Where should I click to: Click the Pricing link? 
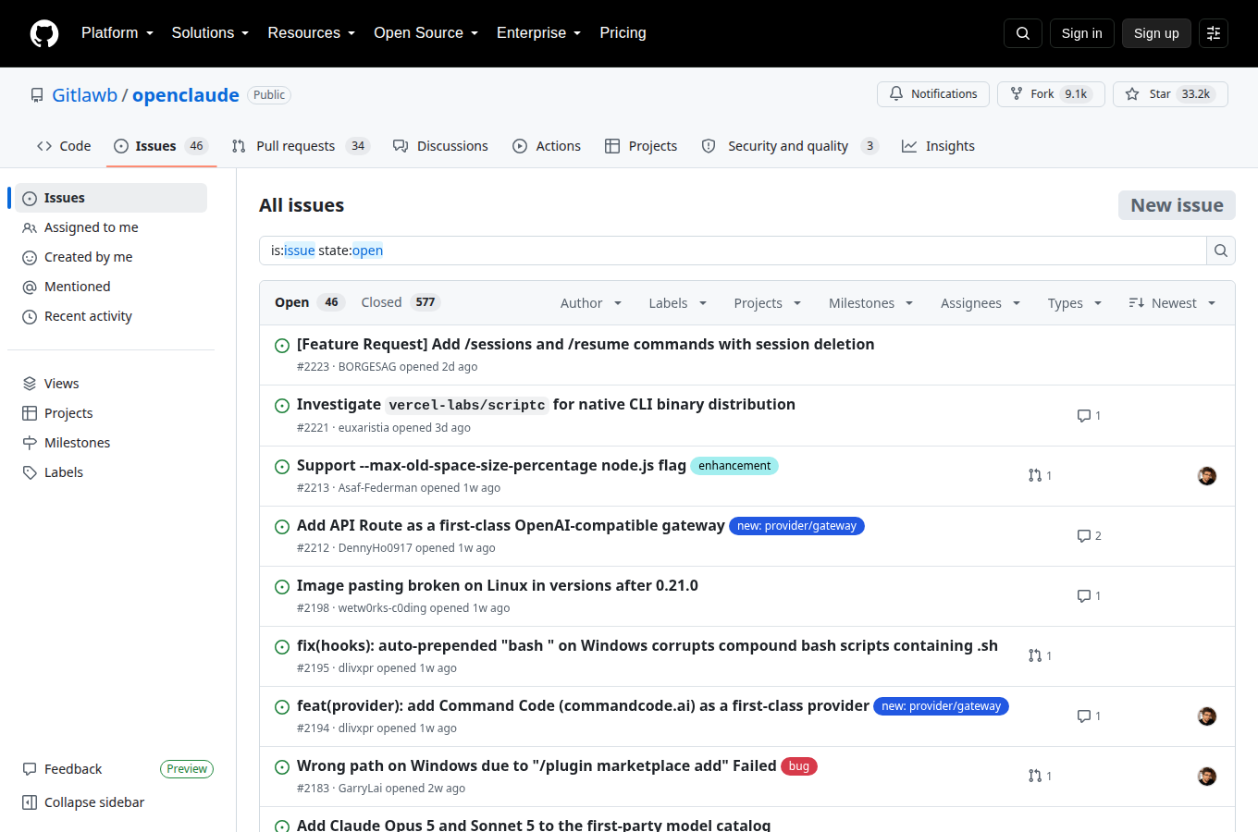pyautogui.click(x=623, y=33)
